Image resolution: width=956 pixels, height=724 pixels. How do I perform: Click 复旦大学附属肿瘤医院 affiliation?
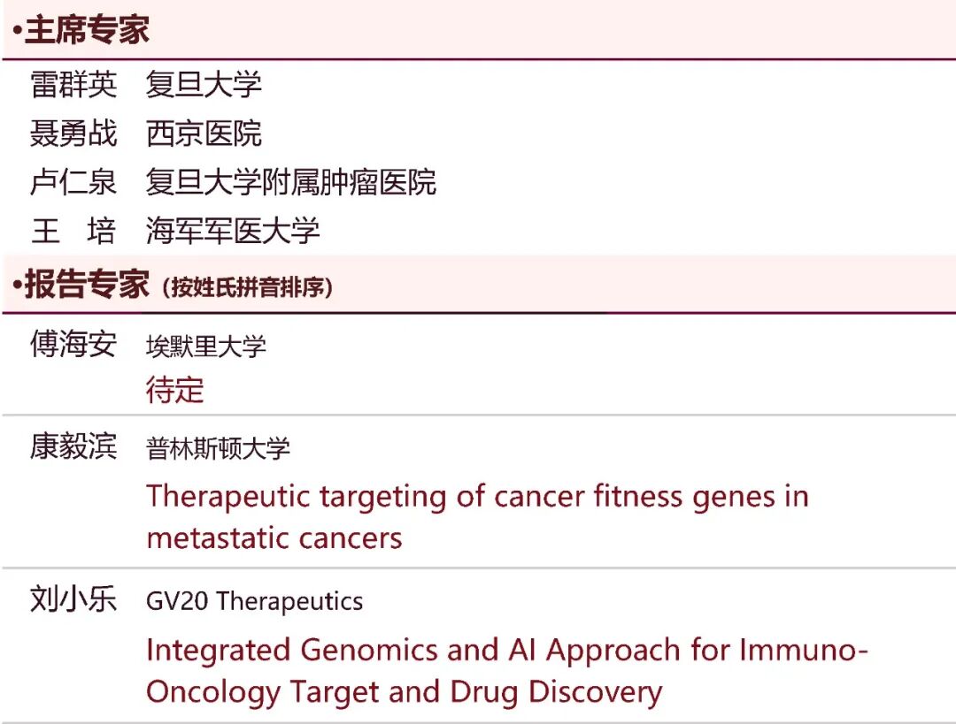click(291, 182)
